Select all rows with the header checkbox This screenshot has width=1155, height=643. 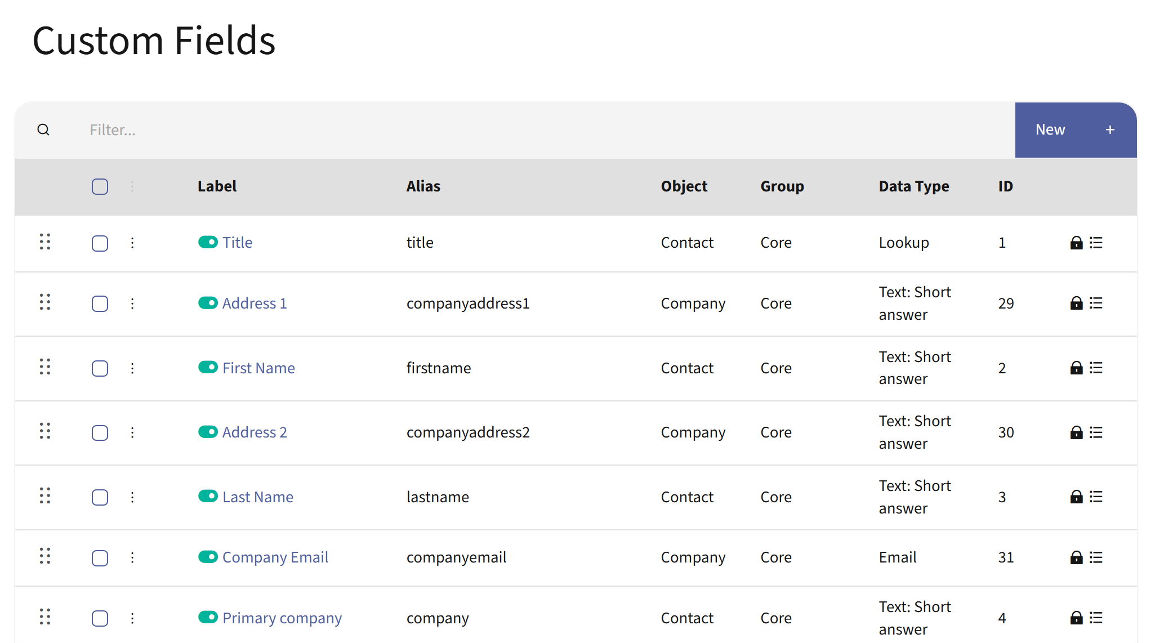point(100,186)
